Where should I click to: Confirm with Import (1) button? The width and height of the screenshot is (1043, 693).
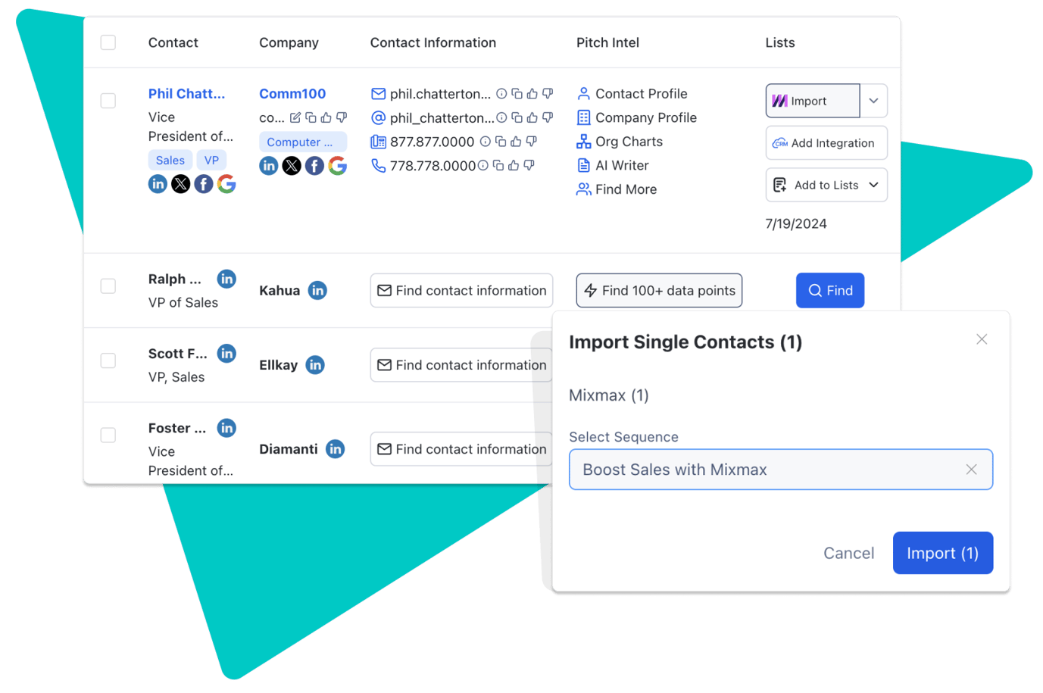point(943,553)
